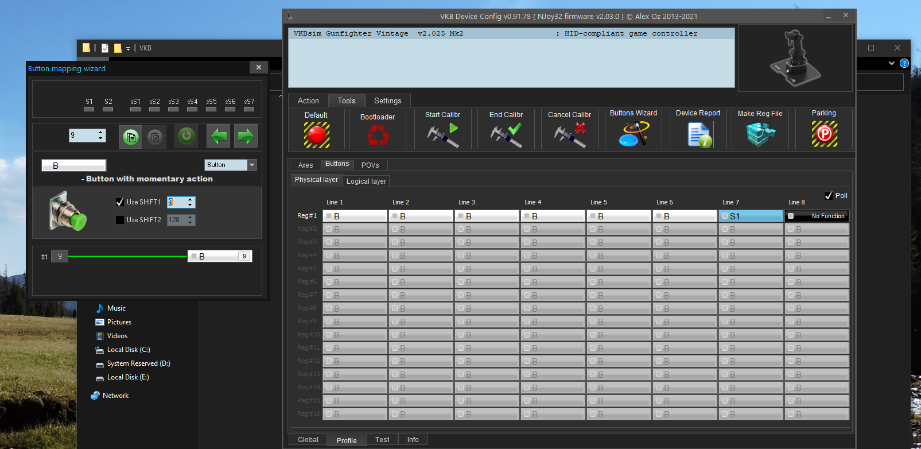Switch to the Axes tab
This screenshot has width=921, height=449.
click(x=306, y=165)
